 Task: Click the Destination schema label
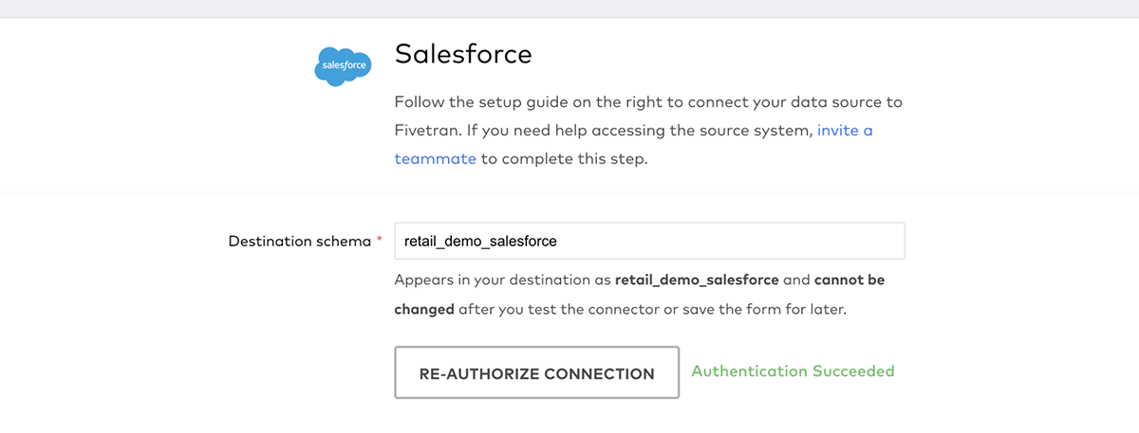[299, 241]
